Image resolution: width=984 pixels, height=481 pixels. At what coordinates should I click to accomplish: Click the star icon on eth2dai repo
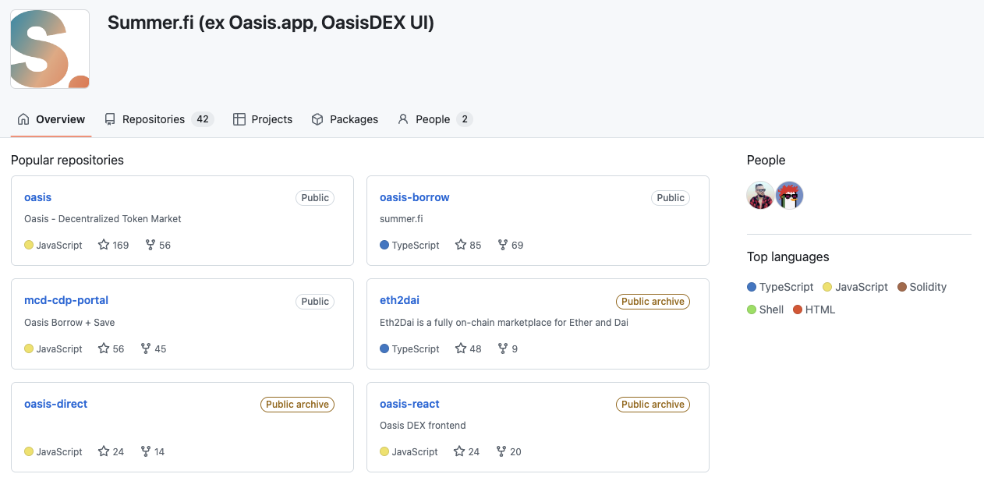click(461, 348)
